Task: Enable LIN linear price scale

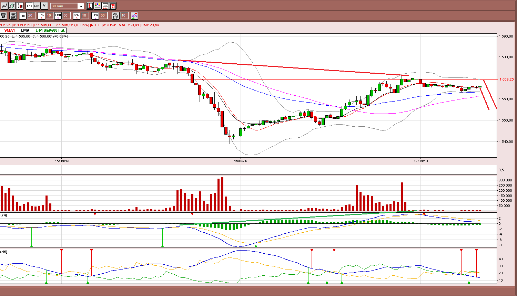Action: pyautogui.click(x=37, y=6)
